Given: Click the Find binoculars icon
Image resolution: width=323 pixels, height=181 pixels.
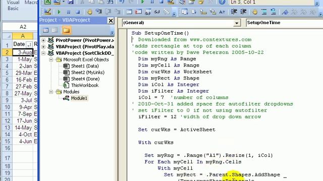Looking at the screenshot, I should [x=110, y=2].
